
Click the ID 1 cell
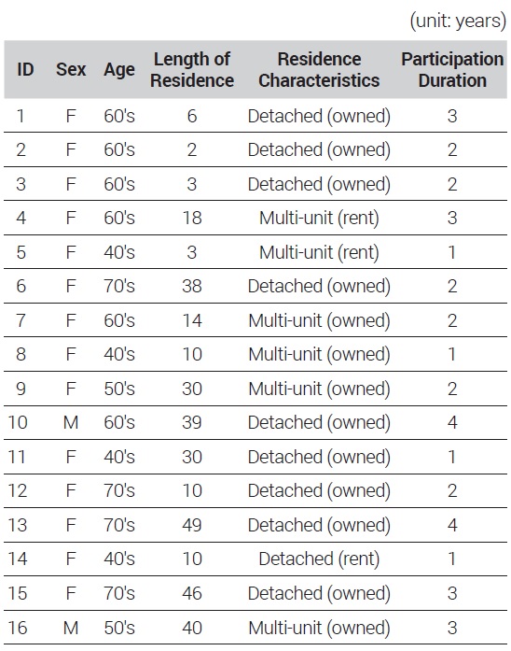click(x=21, y=116)
